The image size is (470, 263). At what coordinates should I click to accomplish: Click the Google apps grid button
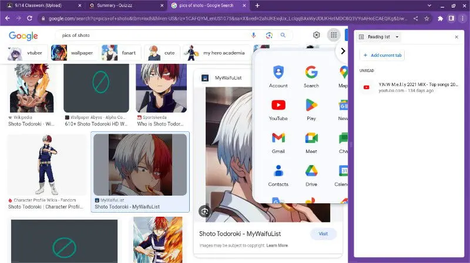pos(333,35)
